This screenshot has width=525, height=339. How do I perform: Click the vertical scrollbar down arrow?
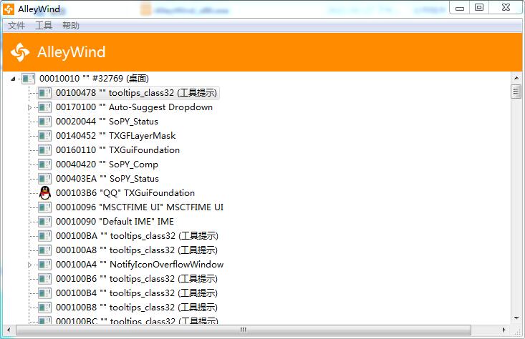(516, 318)
